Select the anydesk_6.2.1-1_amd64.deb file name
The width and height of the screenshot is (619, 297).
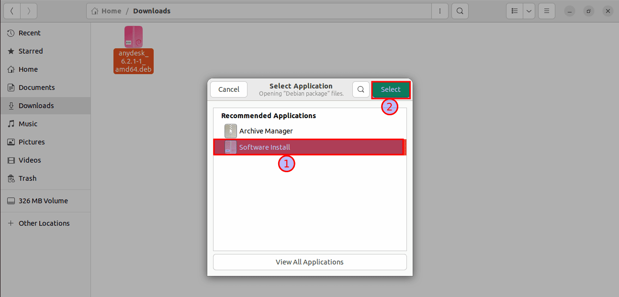tap(134, 61)
